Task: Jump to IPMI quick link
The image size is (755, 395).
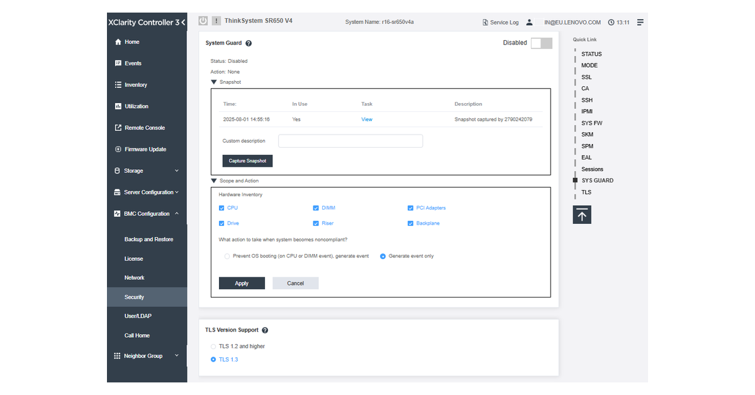Action: tap(587, 111)
